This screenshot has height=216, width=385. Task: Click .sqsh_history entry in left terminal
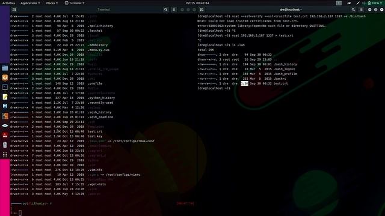click(x=100, y=112)
